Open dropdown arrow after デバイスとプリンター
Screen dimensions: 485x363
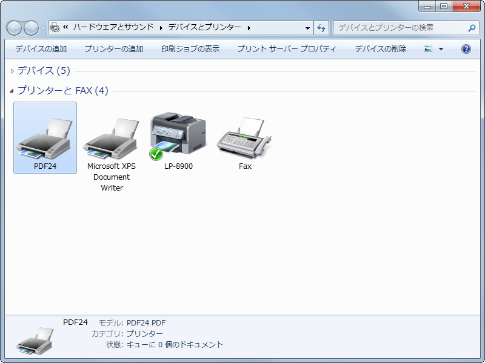pyautogui.click(x=249, y=28)
